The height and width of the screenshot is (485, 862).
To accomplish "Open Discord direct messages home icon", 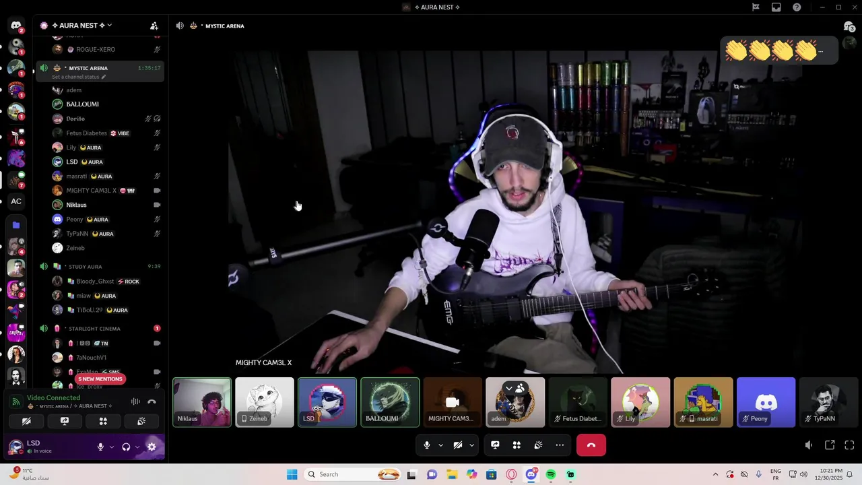I will 16,26.
